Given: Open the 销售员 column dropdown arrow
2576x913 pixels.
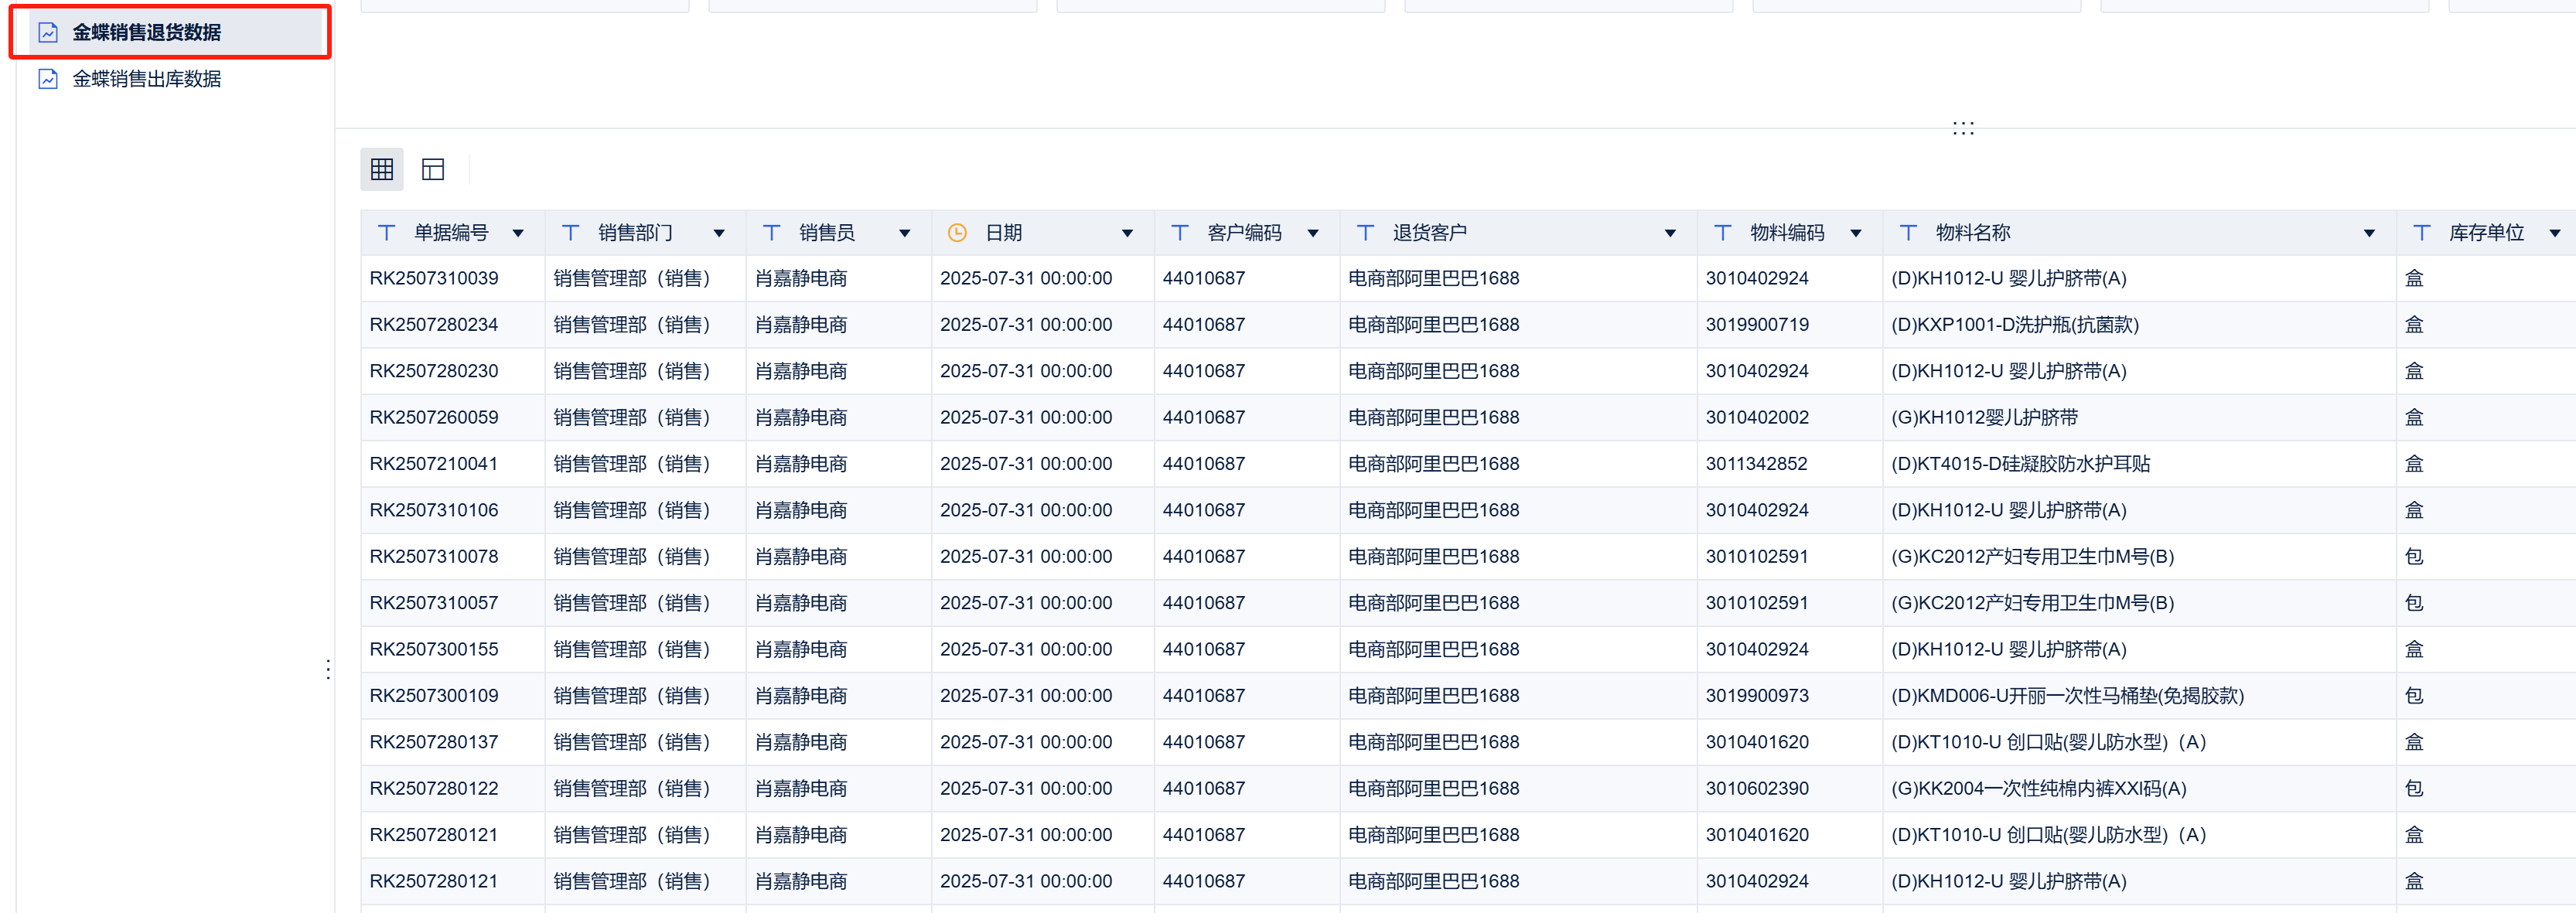Looking at the screenshot, I should coord(905,234).
